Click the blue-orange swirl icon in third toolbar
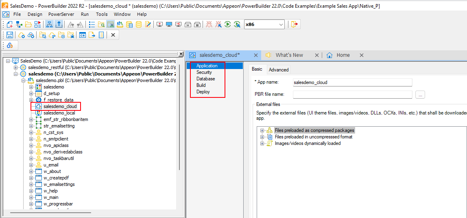 pos(10,45)
